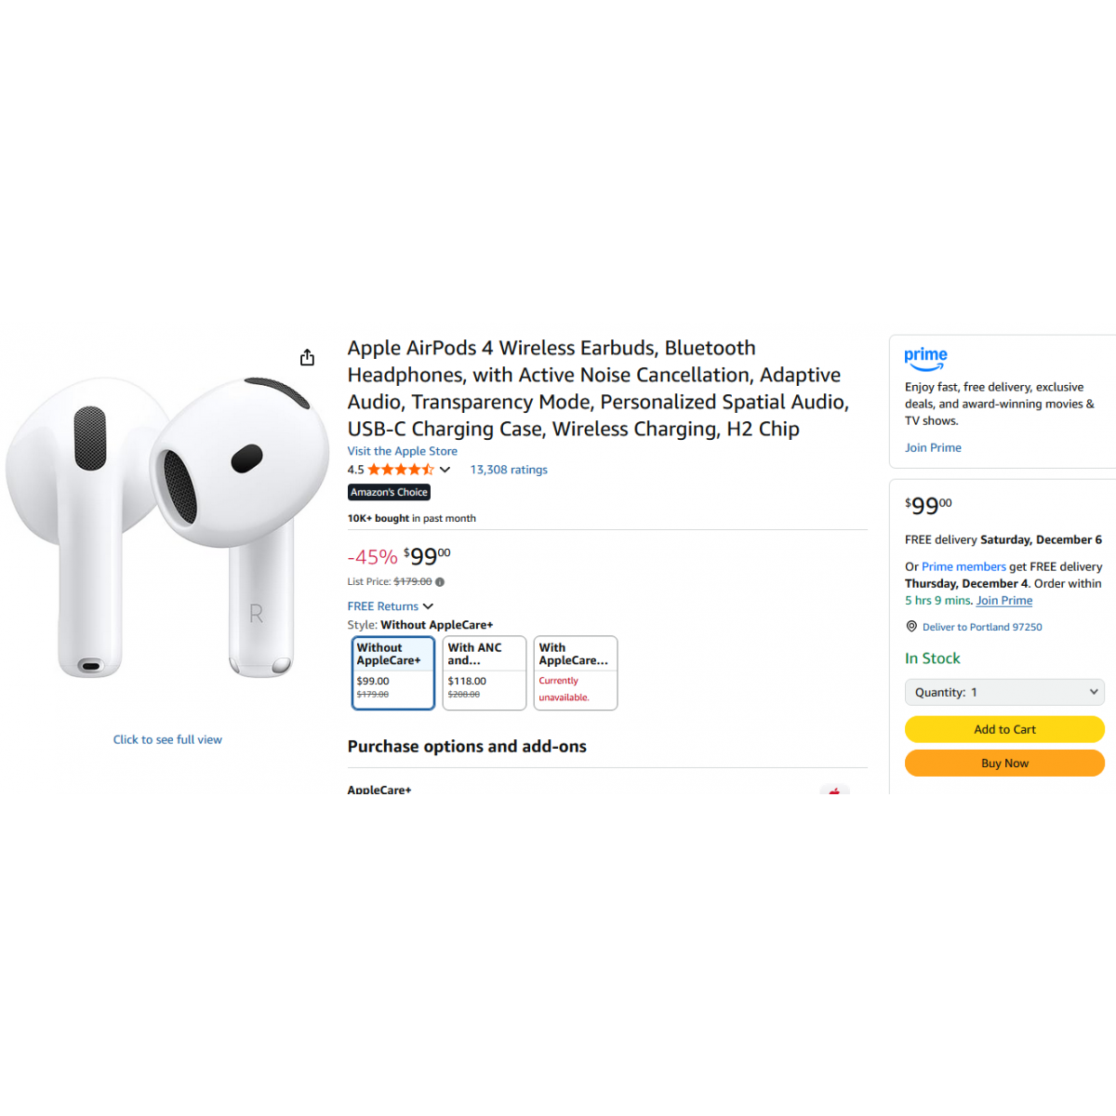This screenshot has height=1116, width=1116.
Task: Click the Buy Now button
Action: [x=1004, y=763]
